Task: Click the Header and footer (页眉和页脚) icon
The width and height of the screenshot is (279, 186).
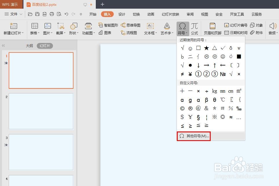Action: [x=213, y=26]
